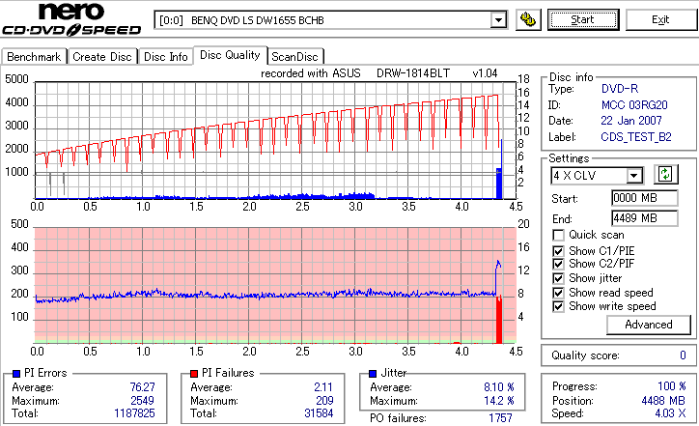Click the Speed value 4.03 X
The height and width of the screenshot is (426, 699).
click(x=670, y=413)
